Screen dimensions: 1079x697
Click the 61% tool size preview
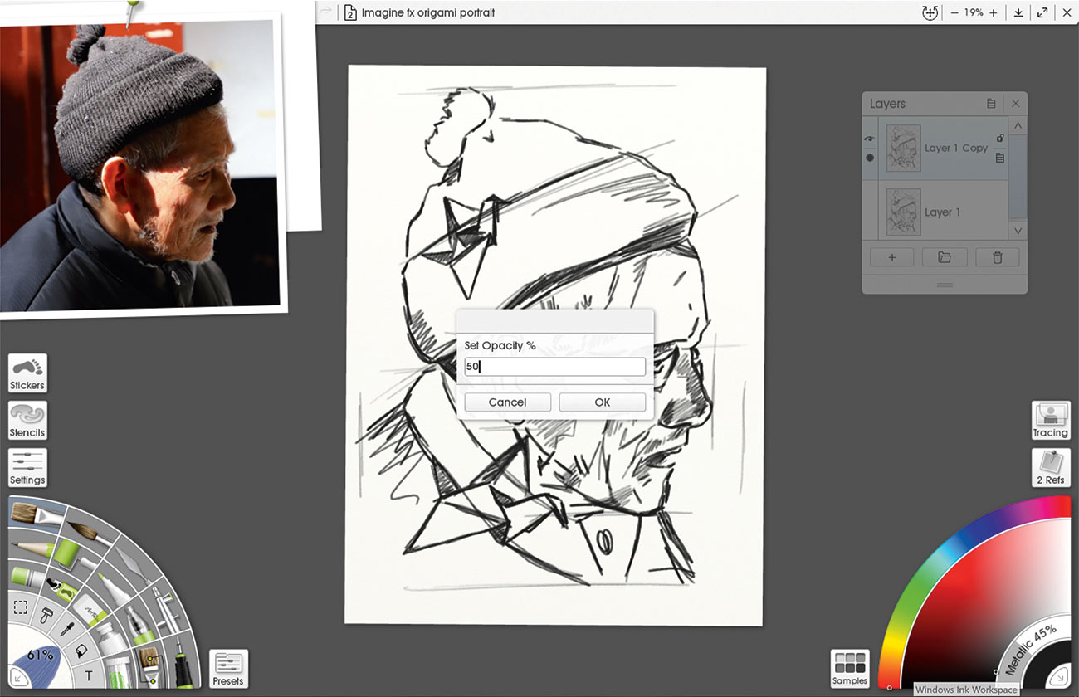pyautogui.click(x=41, y=655)
